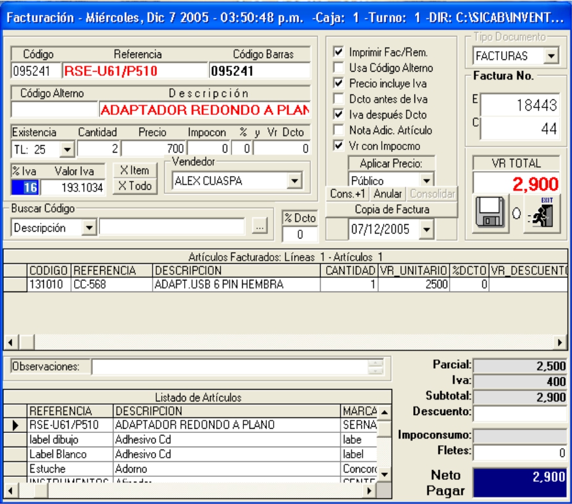Click the Cons.+1 button
This screenshot has height=504, width=572.
349,194
